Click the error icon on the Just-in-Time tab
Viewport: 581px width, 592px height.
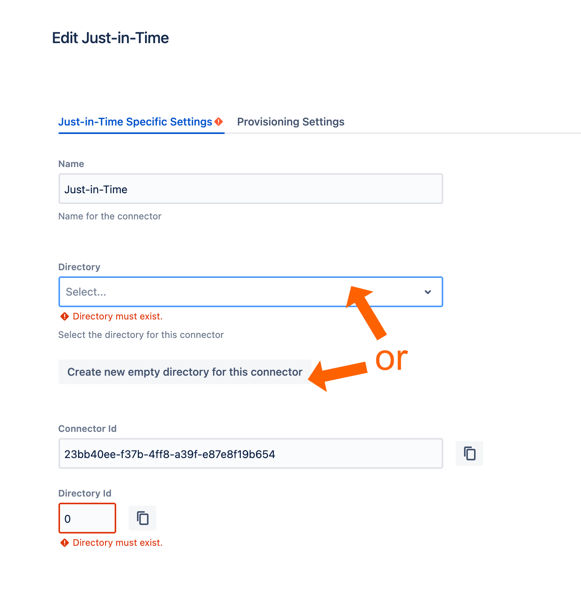[x=219, y=122]
